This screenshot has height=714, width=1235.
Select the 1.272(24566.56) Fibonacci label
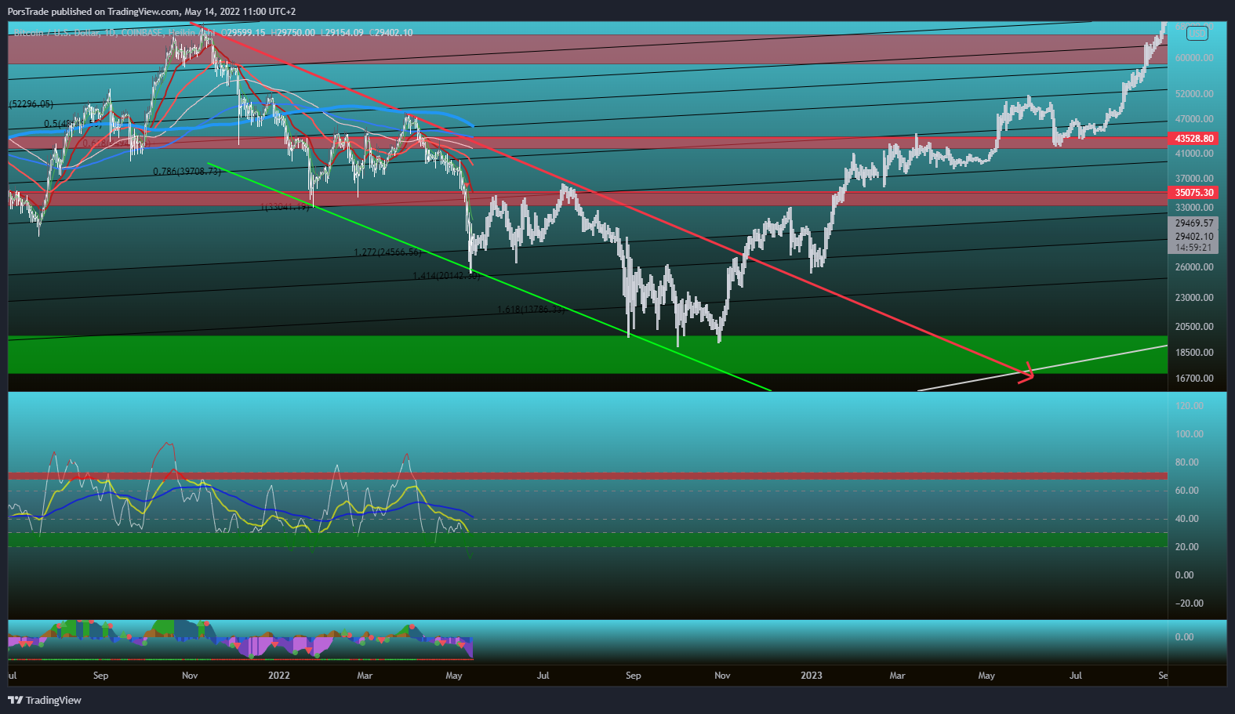387,252
